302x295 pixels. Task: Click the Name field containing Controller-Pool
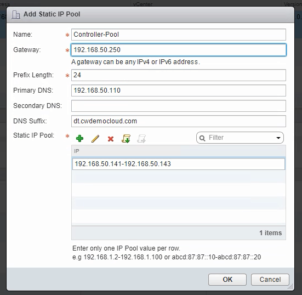click(179, 35)
